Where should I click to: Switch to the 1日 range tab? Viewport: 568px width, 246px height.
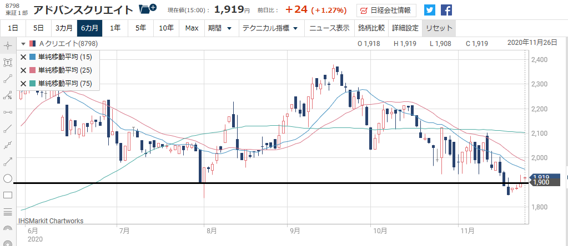coord(13,28)
